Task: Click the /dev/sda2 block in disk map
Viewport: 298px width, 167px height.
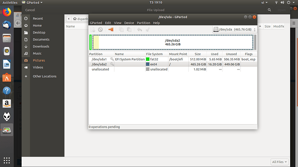Action: pyautogui.click(x=173, y=42)
